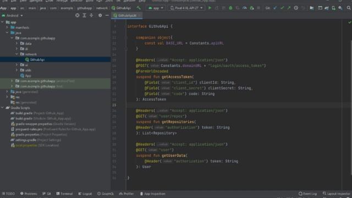Open the Android project view dropdown
352x198 pixels.
pos(12,15)
